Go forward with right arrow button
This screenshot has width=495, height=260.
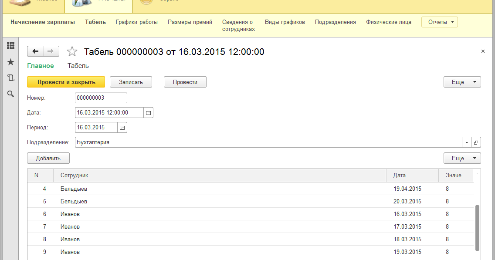tap(51, 51)
